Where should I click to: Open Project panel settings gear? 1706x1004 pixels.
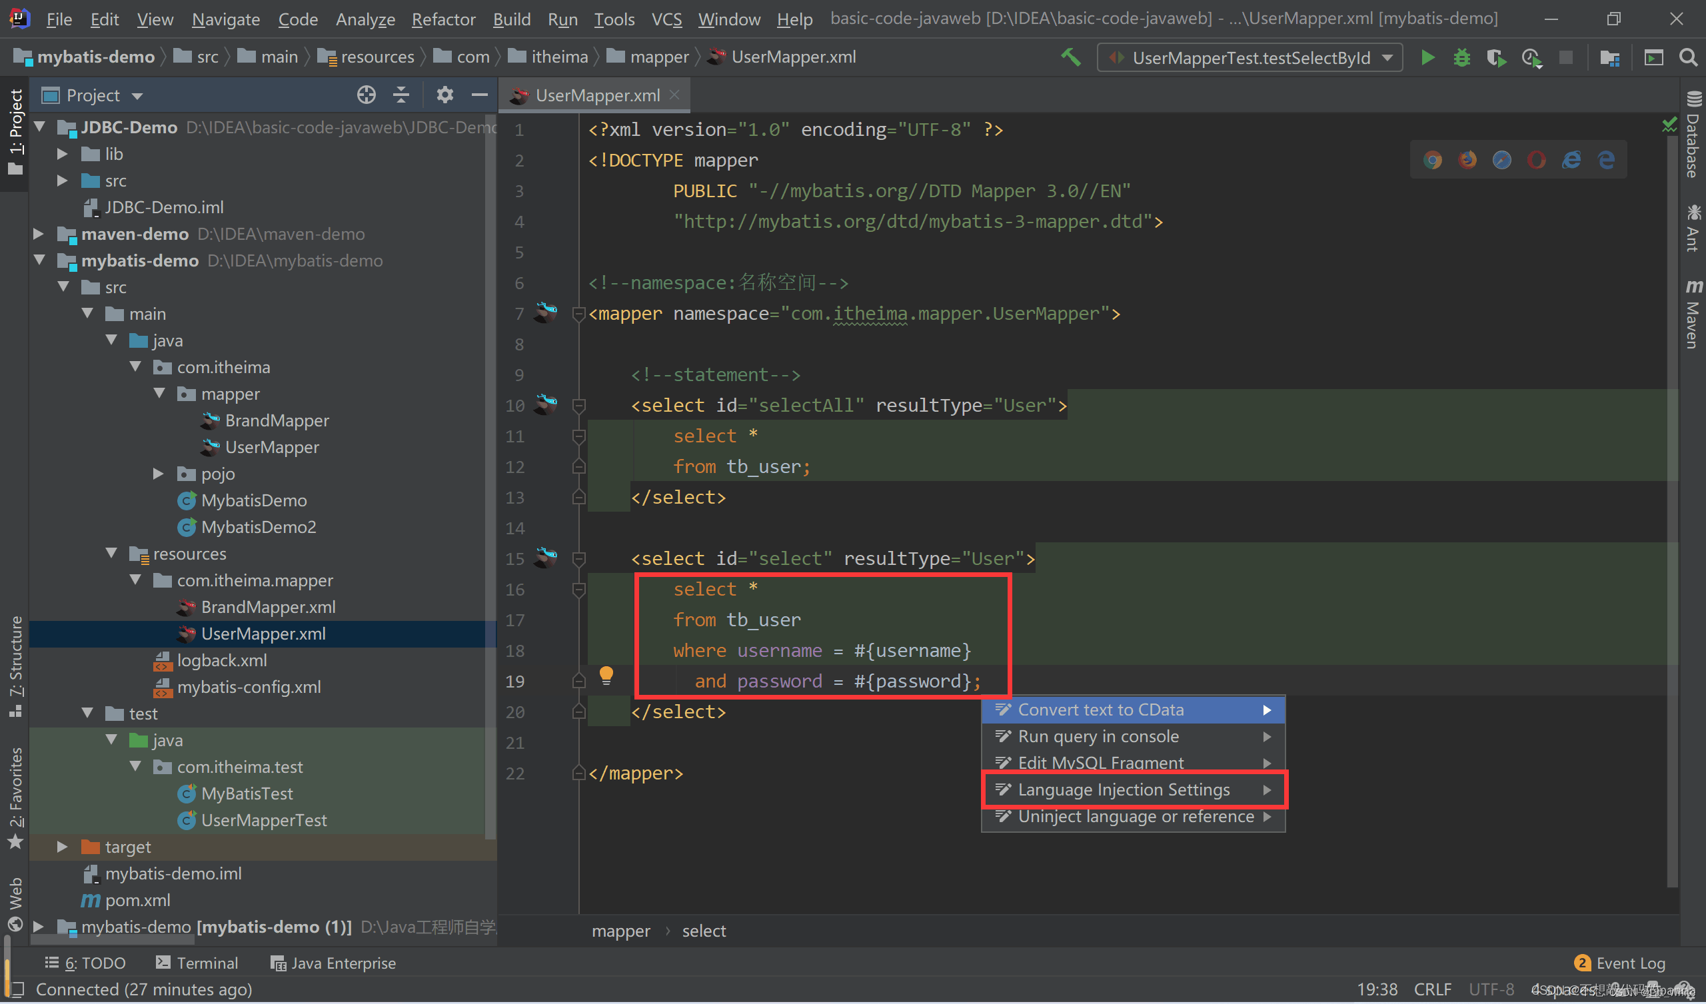click(x=444, y=95)
